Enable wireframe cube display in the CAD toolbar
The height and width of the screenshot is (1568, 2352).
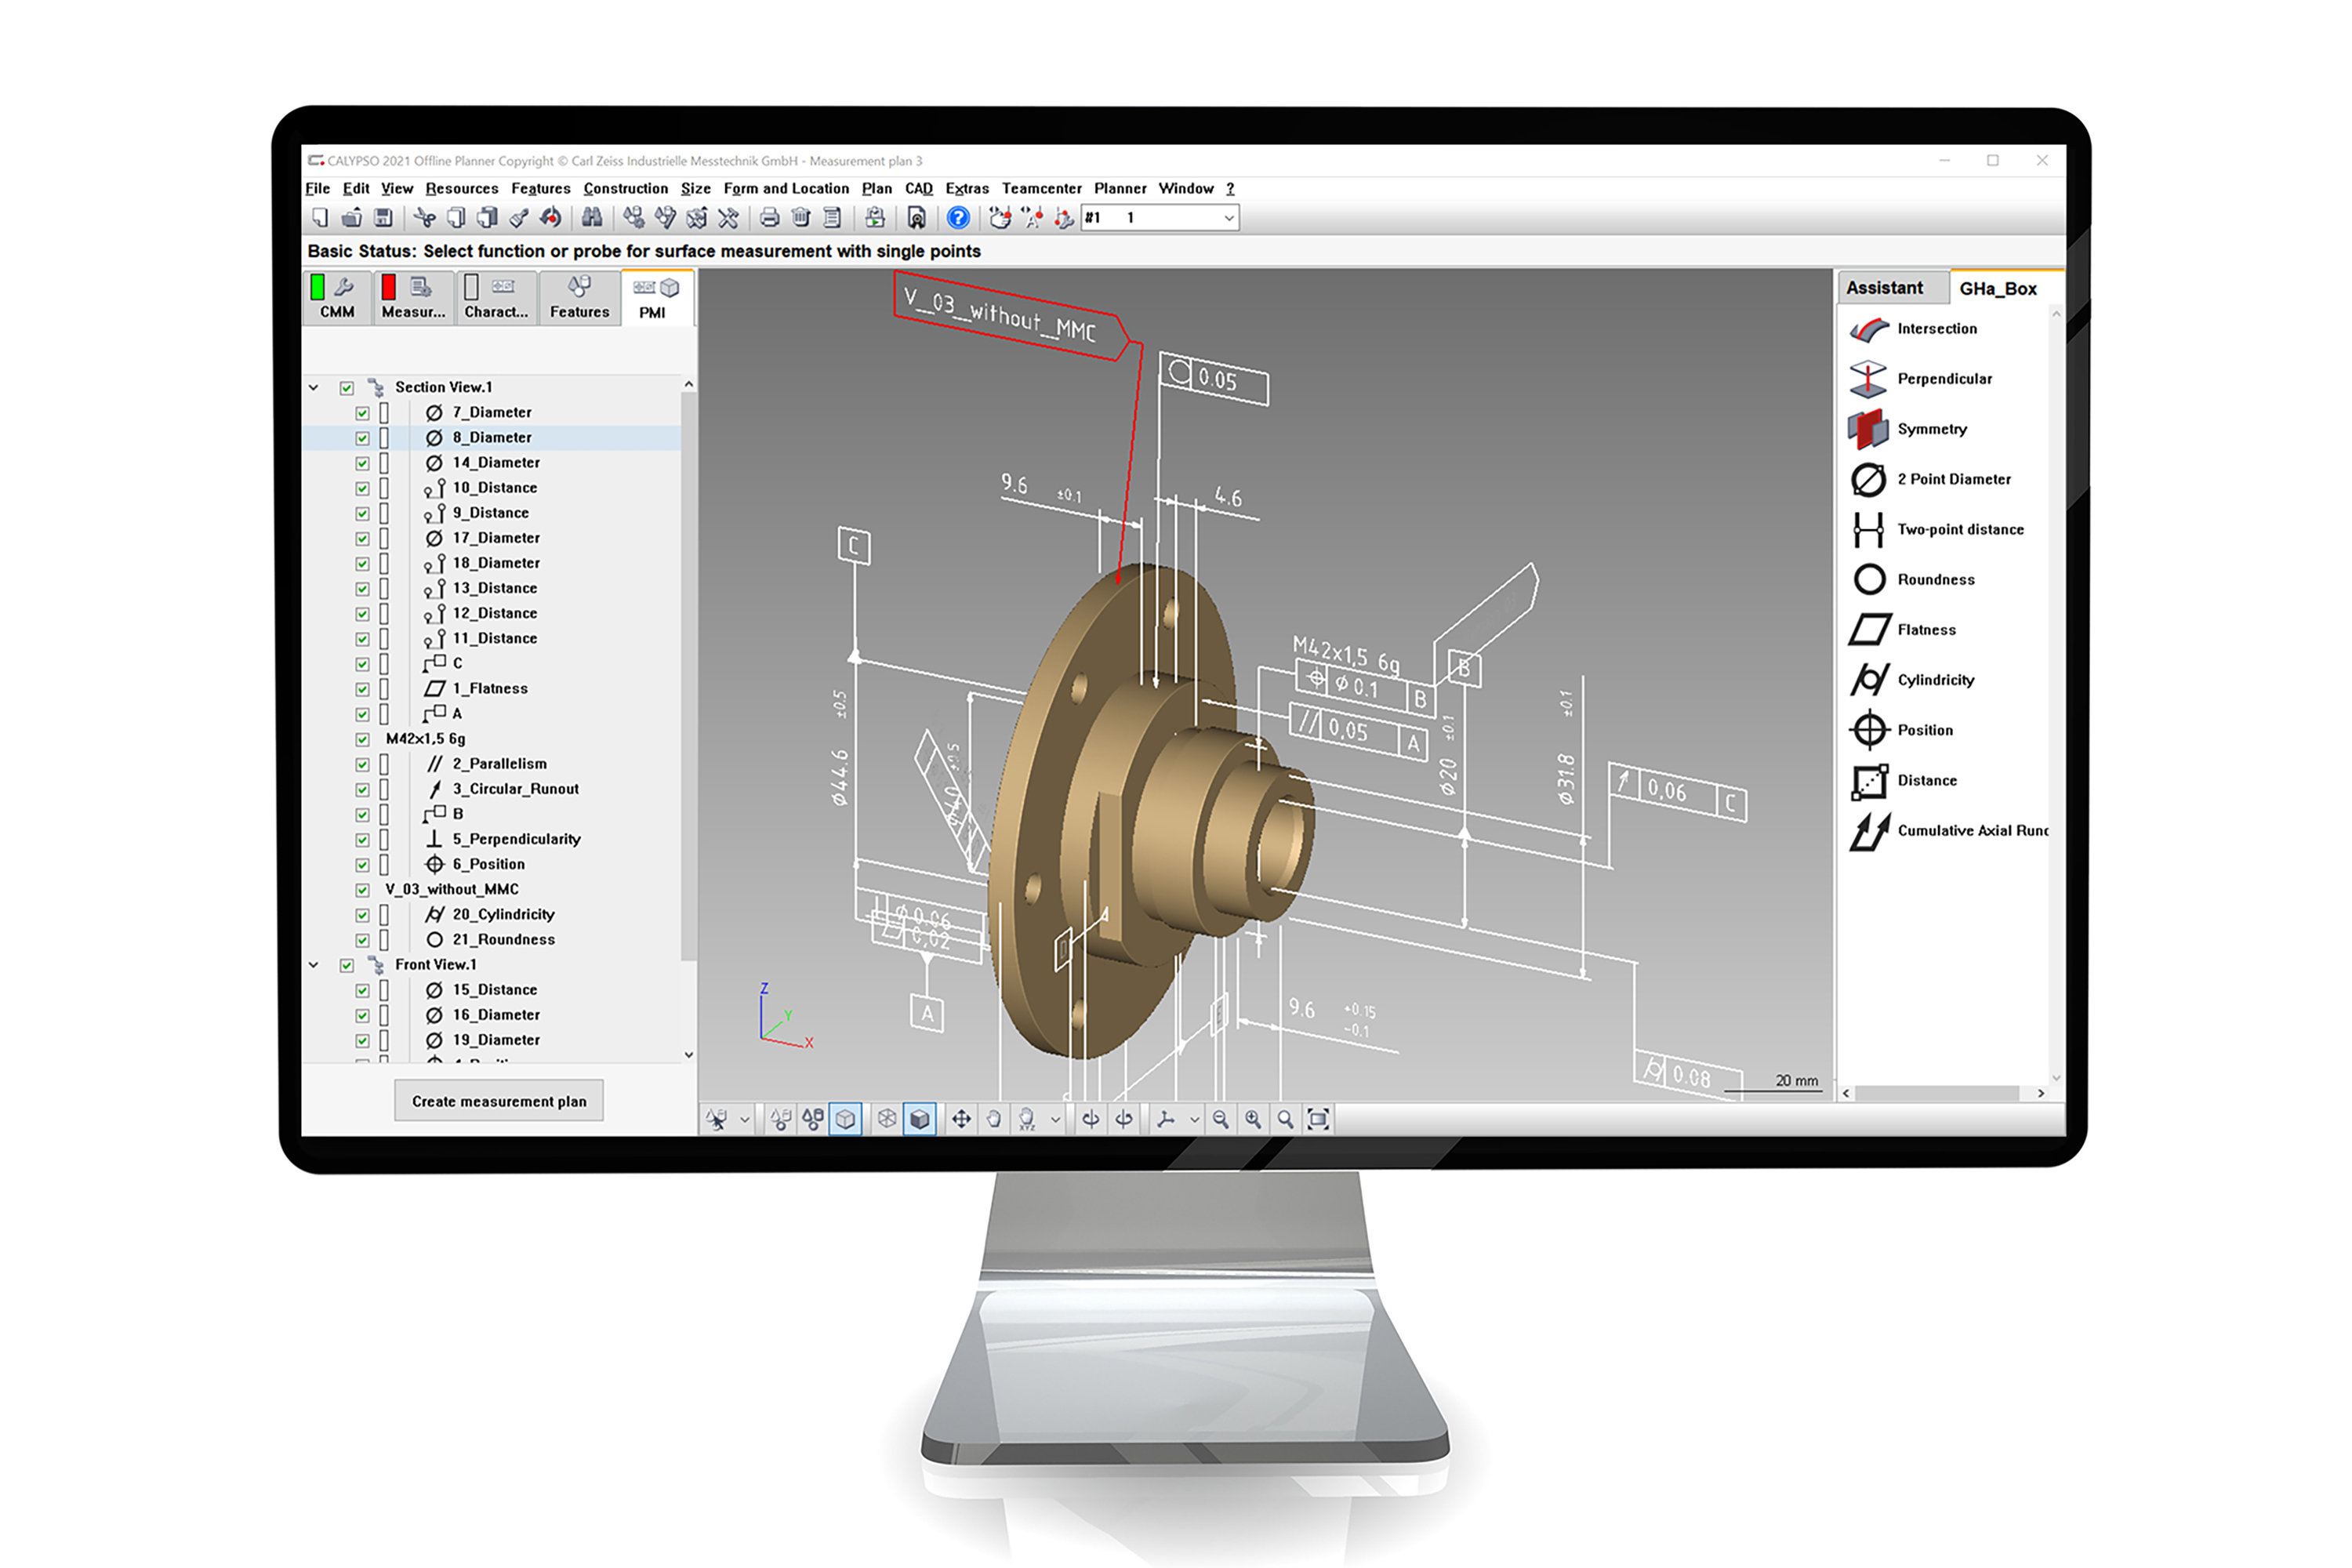(886, 1119)
